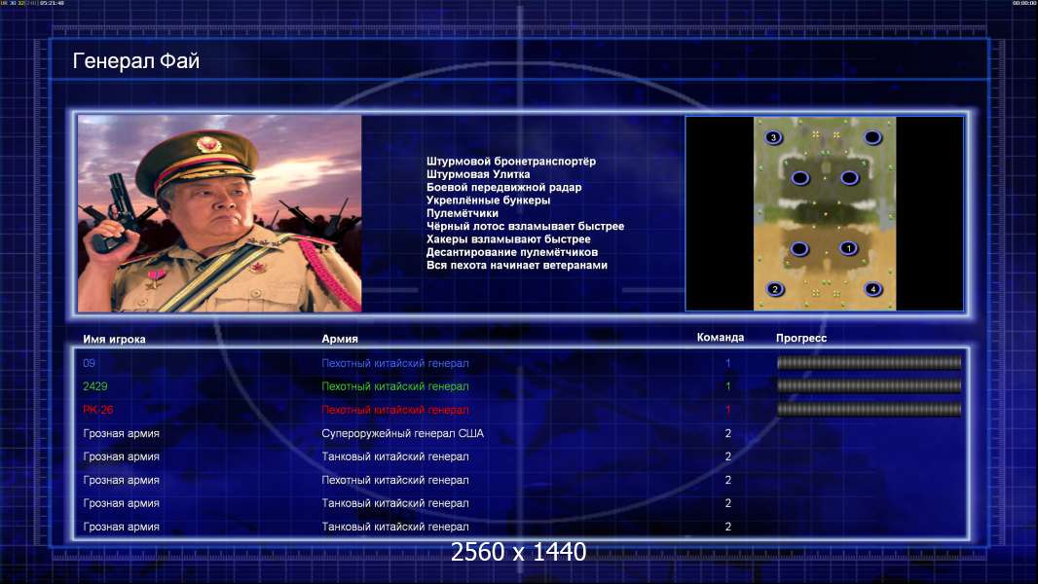Click the progress bar for player 2429

[x=869, y=385]
